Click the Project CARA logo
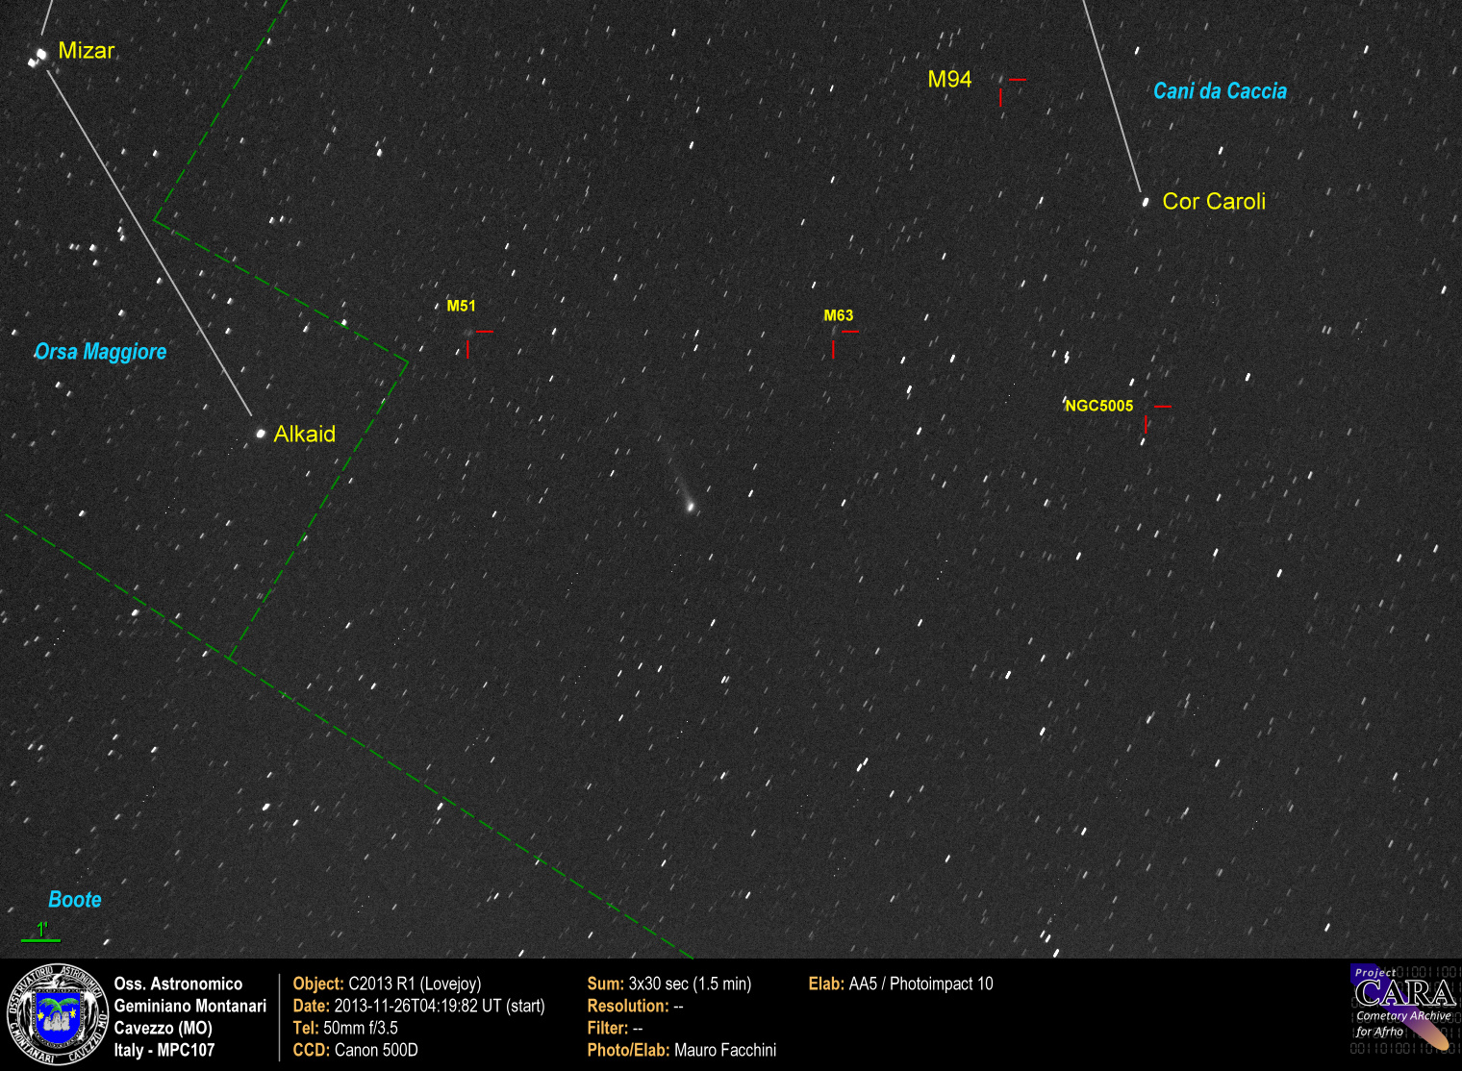 [x=1403, y=1010]
